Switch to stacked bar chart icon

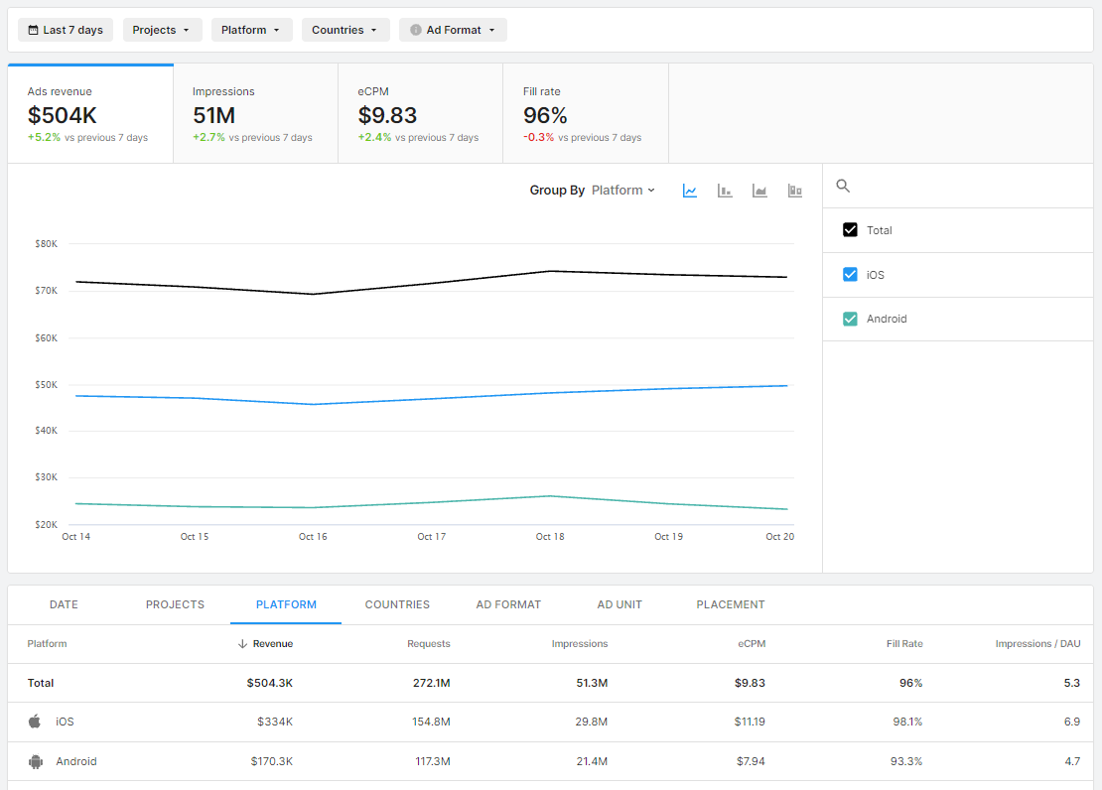tap(794, 191)
